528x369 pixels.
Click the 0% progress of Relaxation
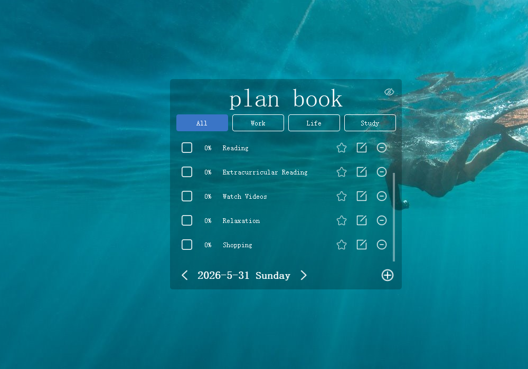coord(208,220)
